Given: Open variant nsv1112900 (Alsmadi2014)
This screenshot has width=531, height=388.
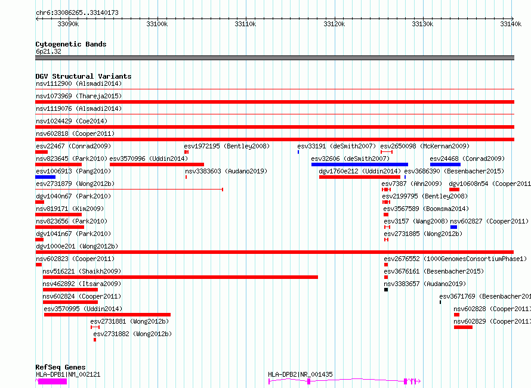Looking at the screenshot, I should 79,83.
